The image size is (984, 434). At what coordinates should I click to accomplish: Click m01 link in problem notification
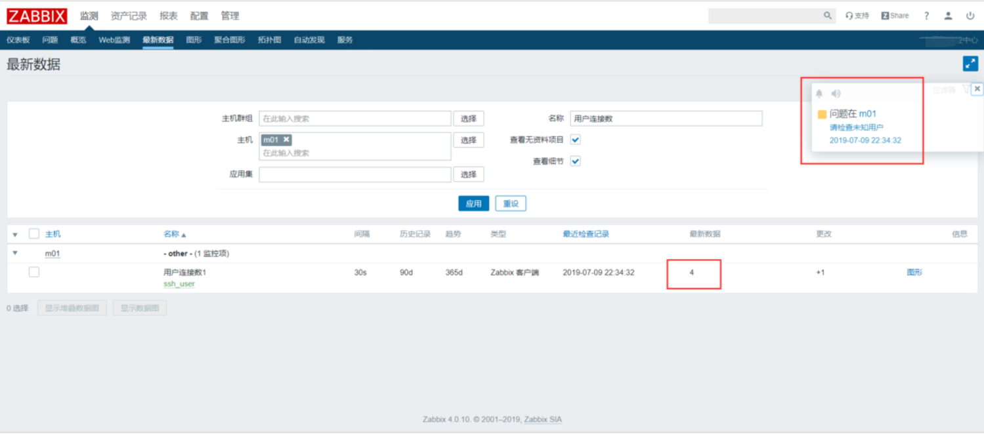pyautogui.click(x=868, y=114)
